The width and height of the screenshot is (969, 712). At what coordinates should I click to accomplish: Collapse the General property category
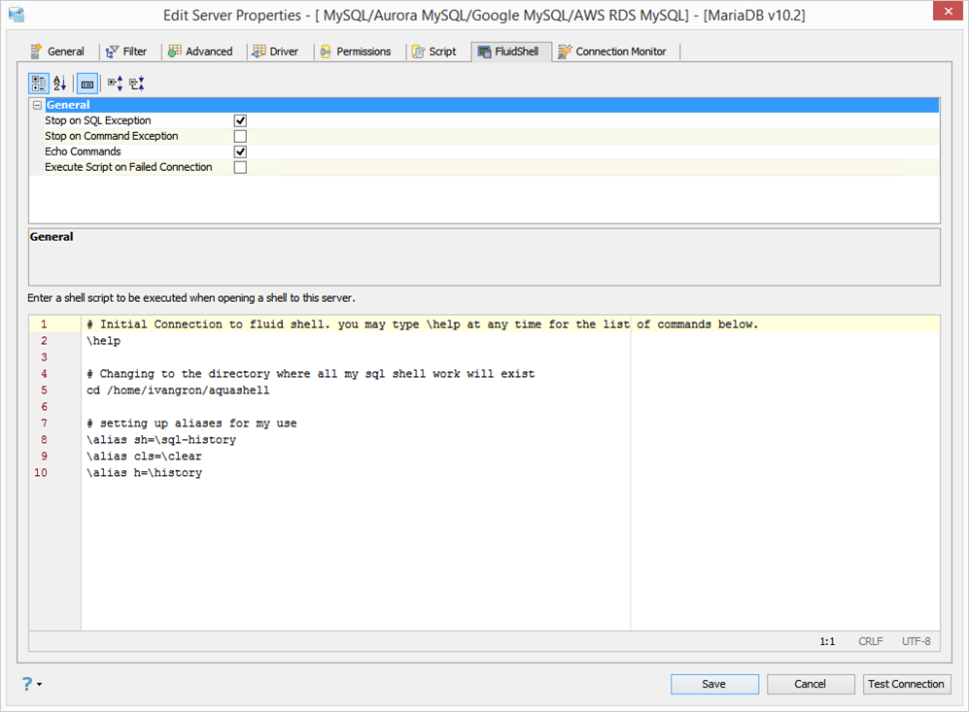point(37,105)
